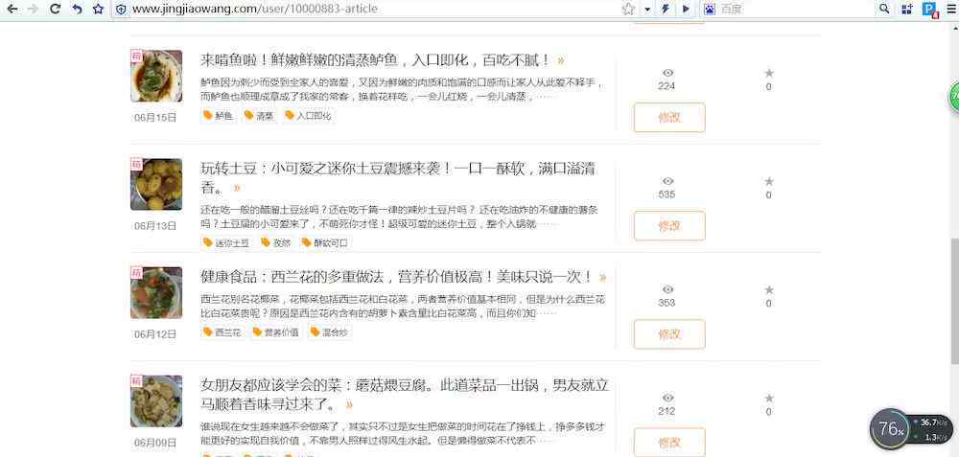Click the 孜然 tag
The image size is (959, 457).
[x=276, y=242]
